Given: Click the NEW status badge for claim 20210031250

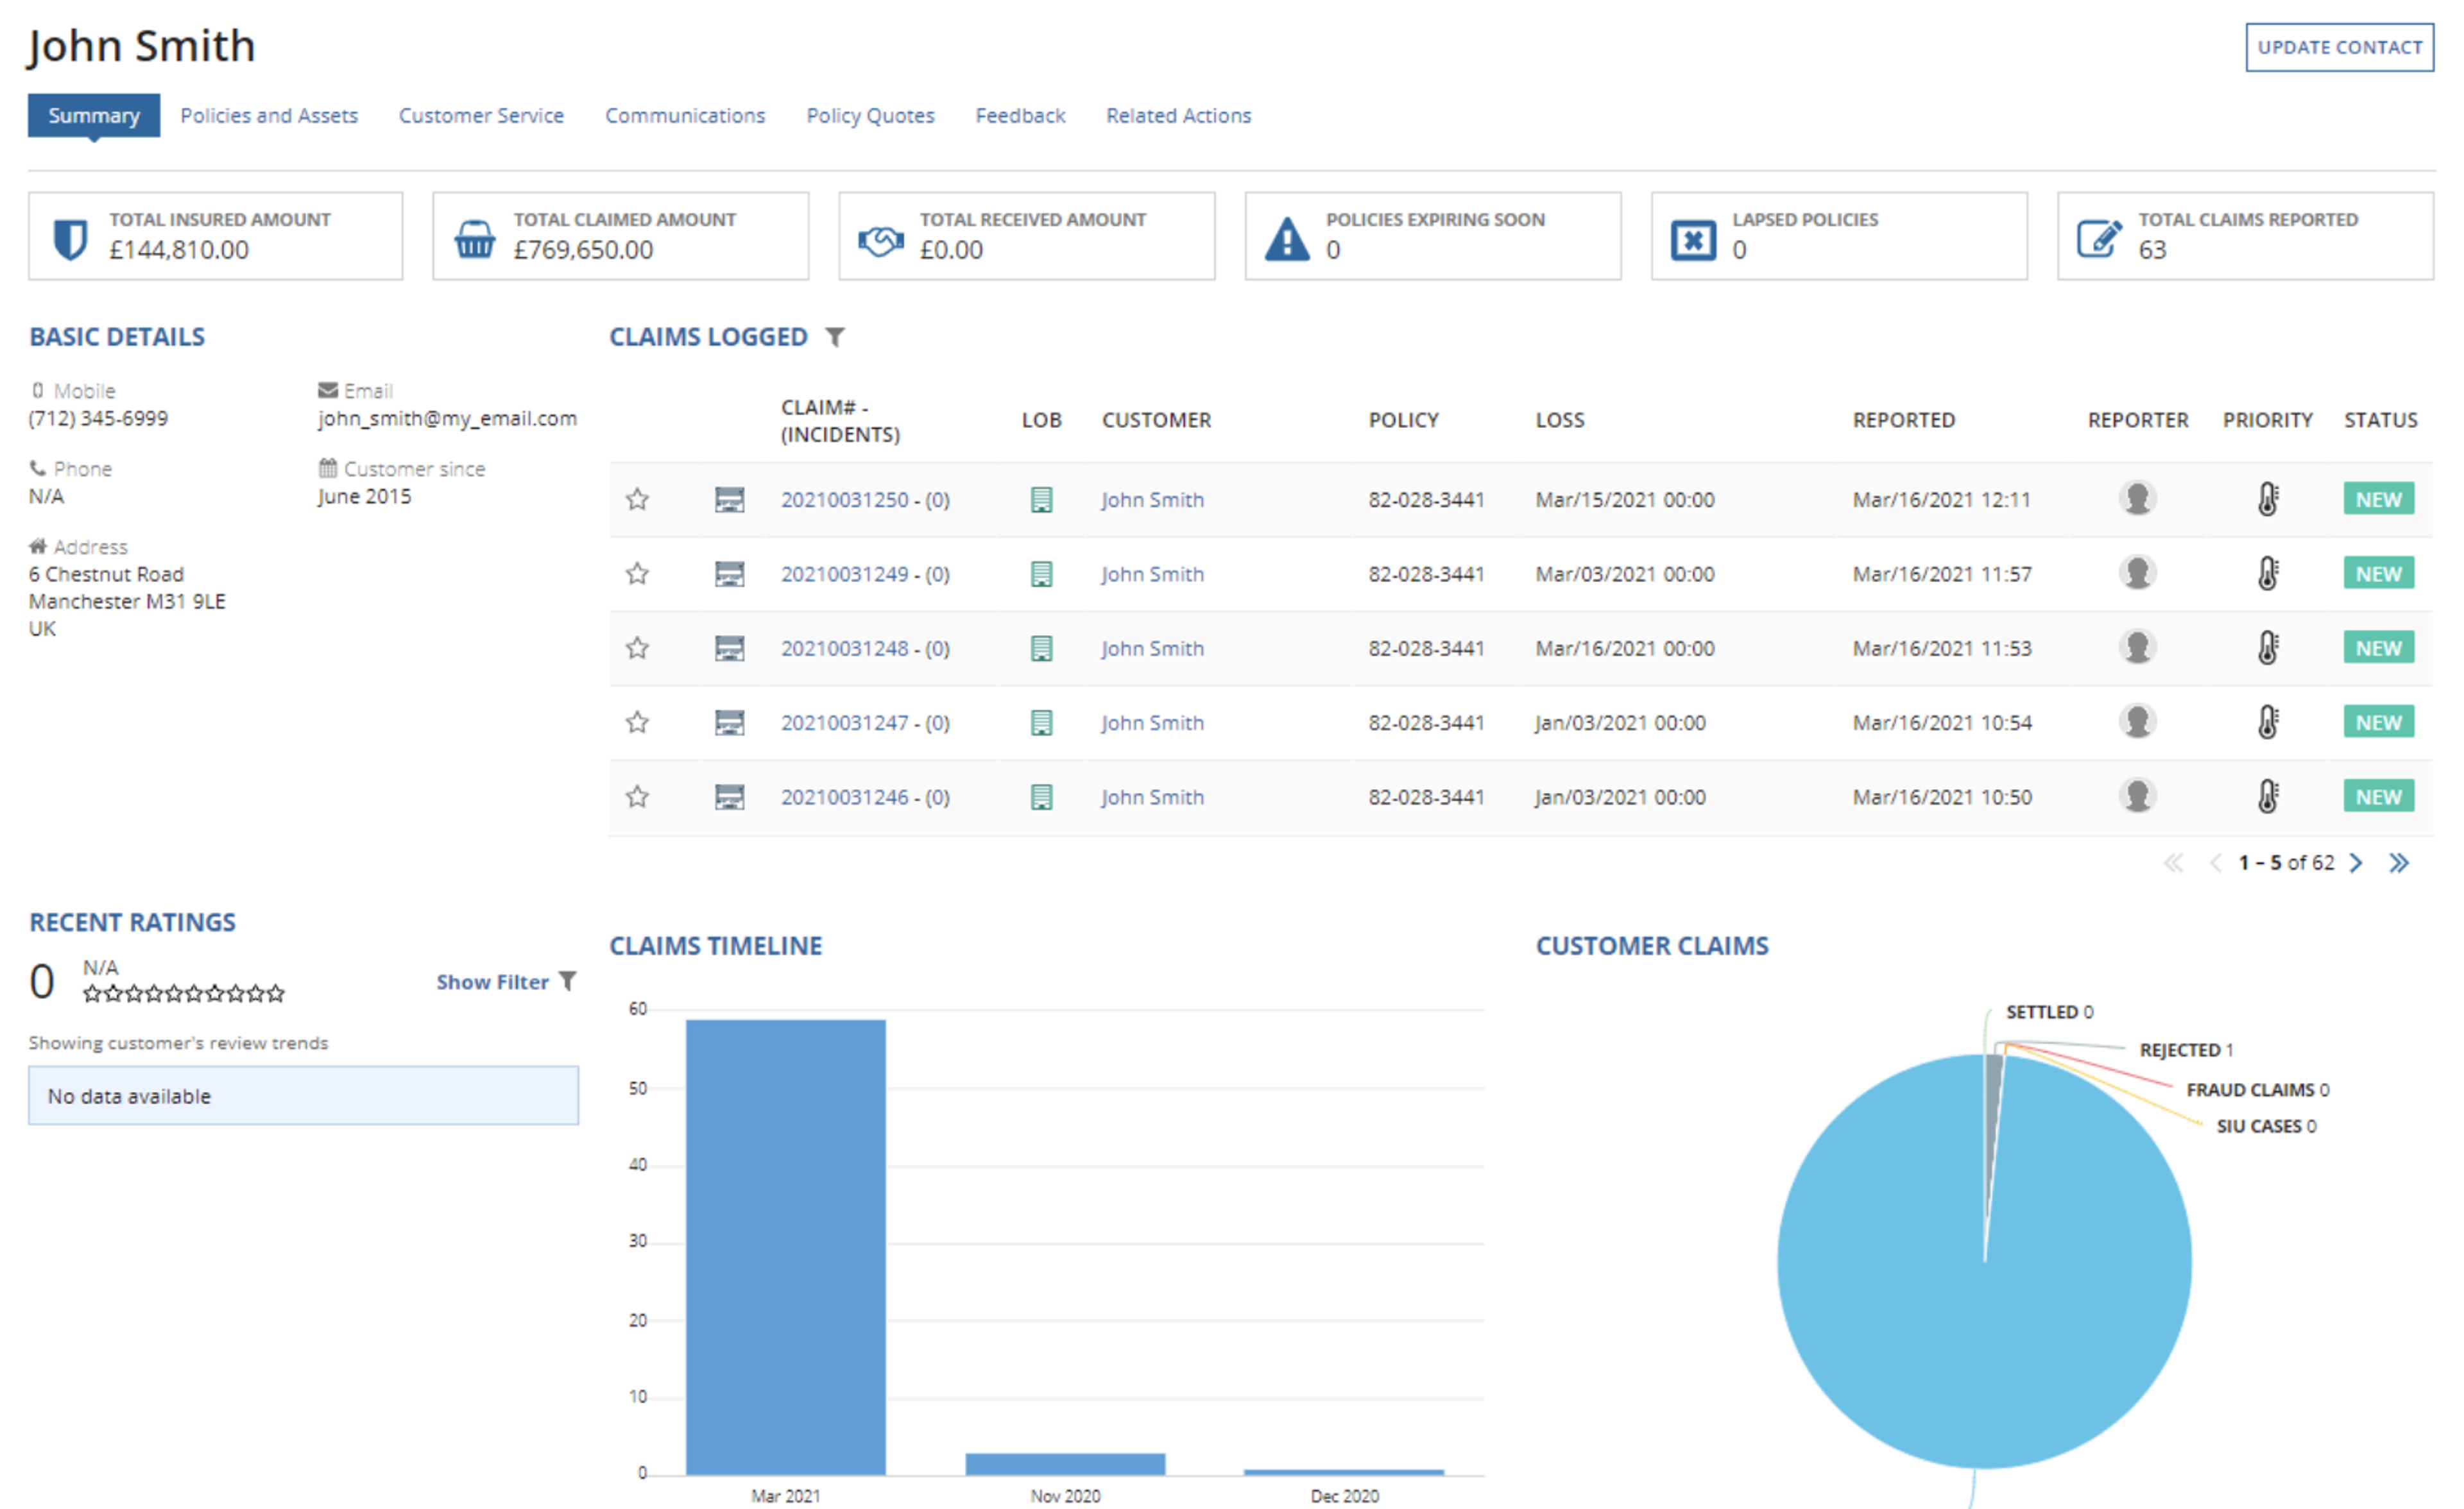Looking at the screenshot, I should click(2378, 498).
